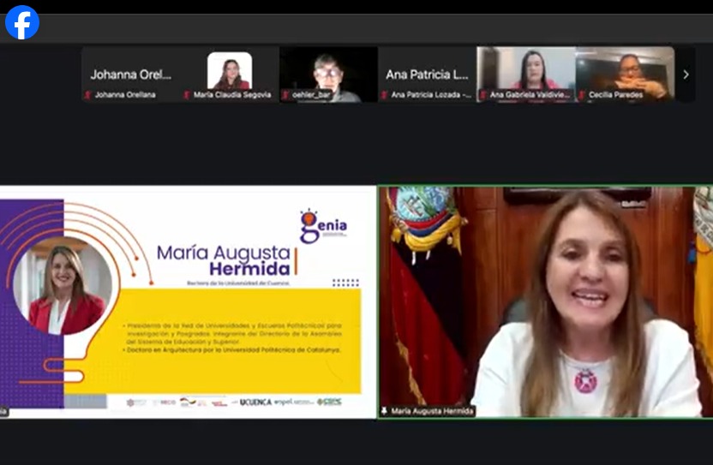Click muted mic icon beside Cecilia Paredes

582,95
